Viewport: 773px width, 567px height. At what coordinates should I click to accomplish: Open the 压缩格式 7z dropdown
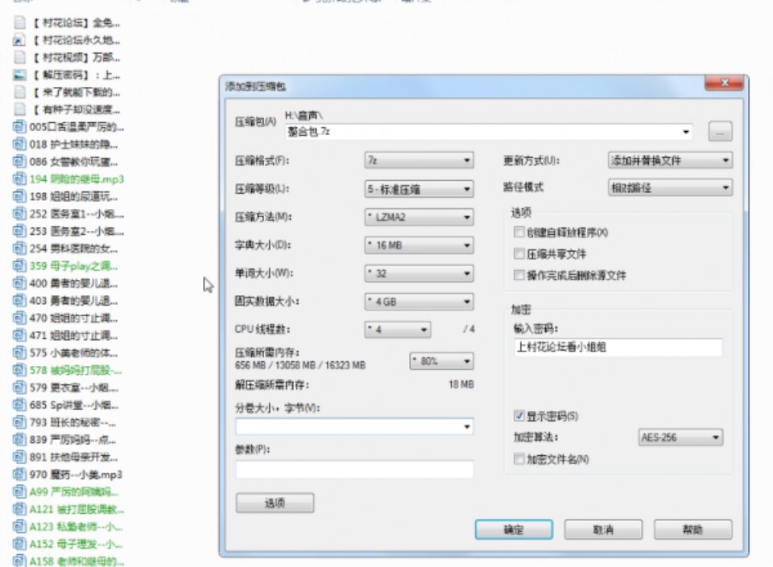pos(419,161)
